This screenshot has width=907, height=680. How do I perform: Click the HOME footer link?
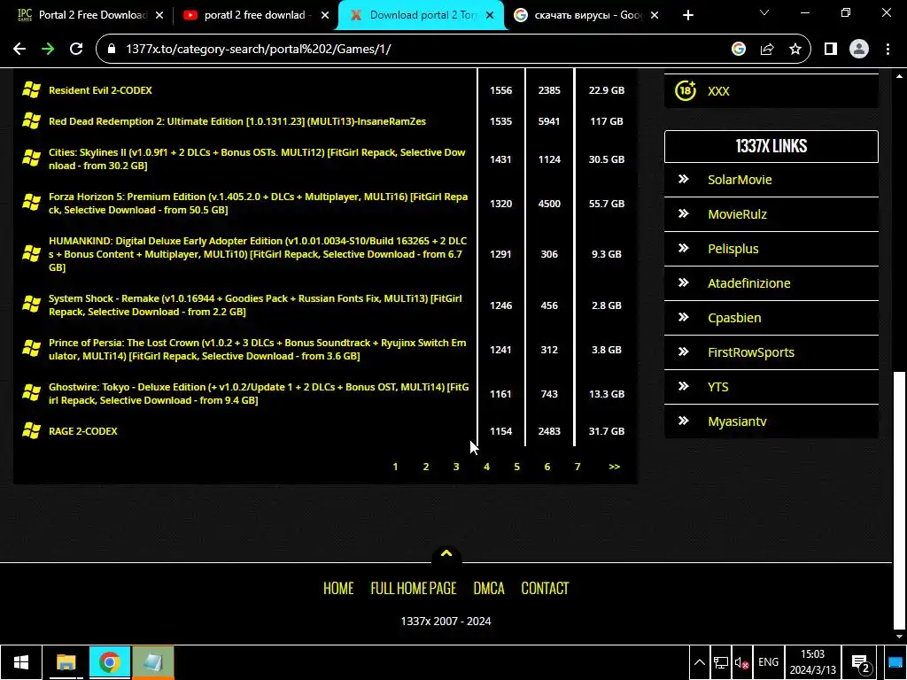[x=338, y=589]
